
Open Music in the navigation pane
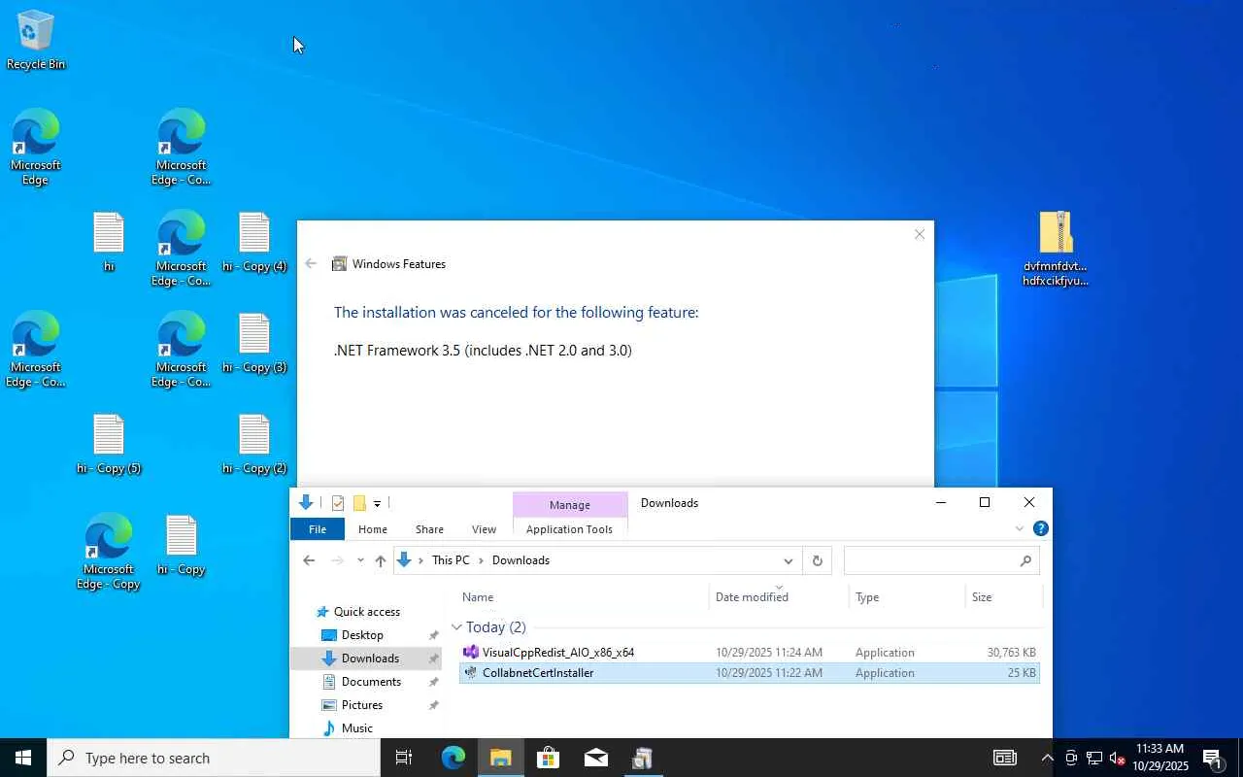tap(357, 728)
